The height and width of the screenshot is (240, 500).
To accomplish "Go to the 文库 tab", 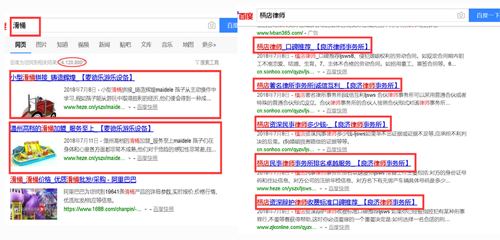I will pos(146,45).
